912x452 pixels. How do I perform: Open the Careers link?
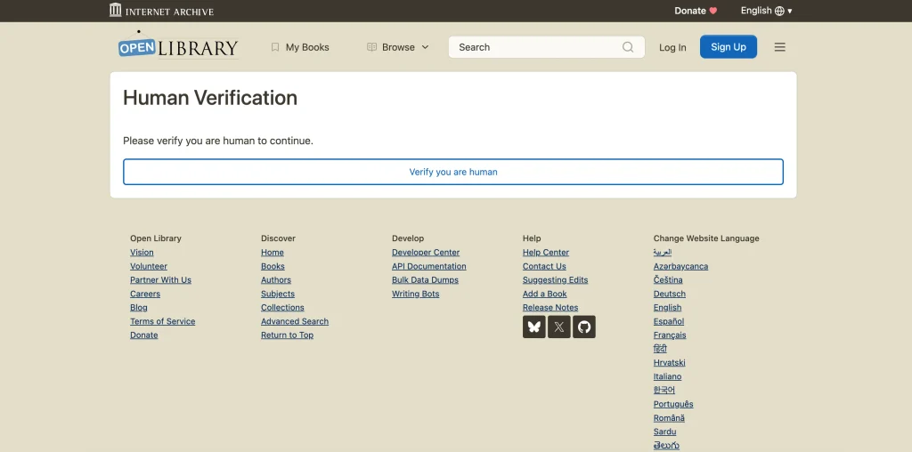[x=145, y=294]
